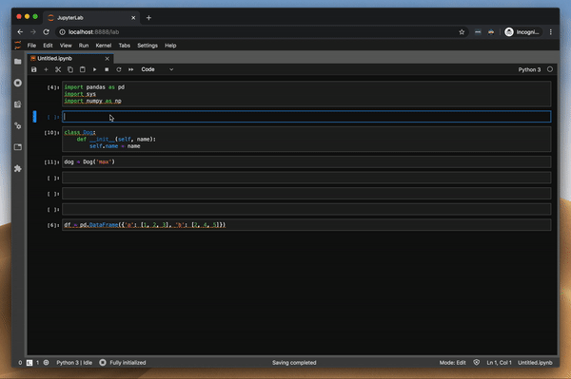
Task: Restart kernel and run all cells icon
Action: tap(130, 69)
